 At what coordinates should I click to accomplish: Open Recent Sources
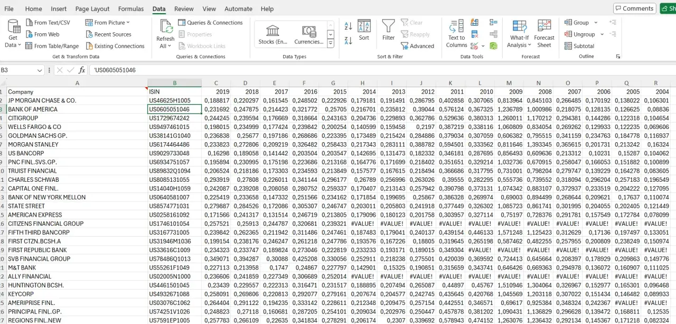[x=108, y=34]
